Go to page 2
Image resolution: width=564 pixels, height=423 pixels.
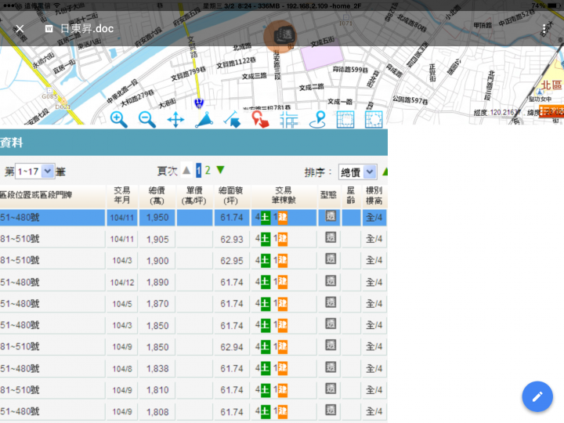[x=208, y=171]
